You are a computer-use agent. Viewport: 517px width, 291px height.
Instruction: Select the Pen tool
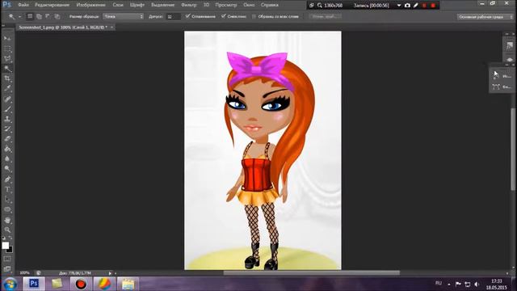[x=7, y=179]
